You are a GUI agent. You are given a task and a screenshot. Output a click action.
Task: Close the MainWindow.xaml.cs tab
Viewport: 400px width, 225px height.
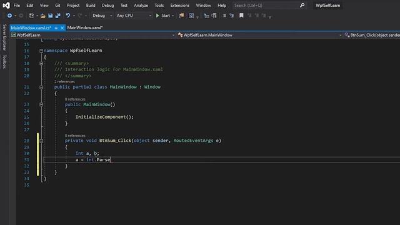[62, 27]
